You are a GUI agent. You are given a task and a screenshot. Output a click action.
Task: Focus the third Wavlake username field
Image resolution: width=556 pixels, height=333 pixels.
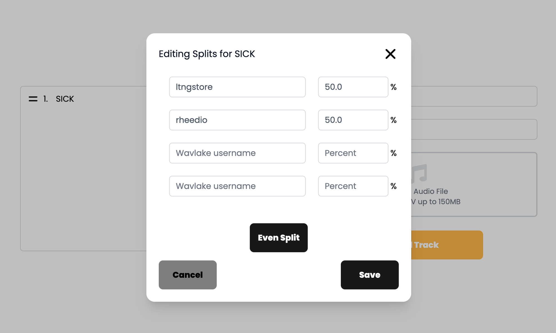point(237,153)
